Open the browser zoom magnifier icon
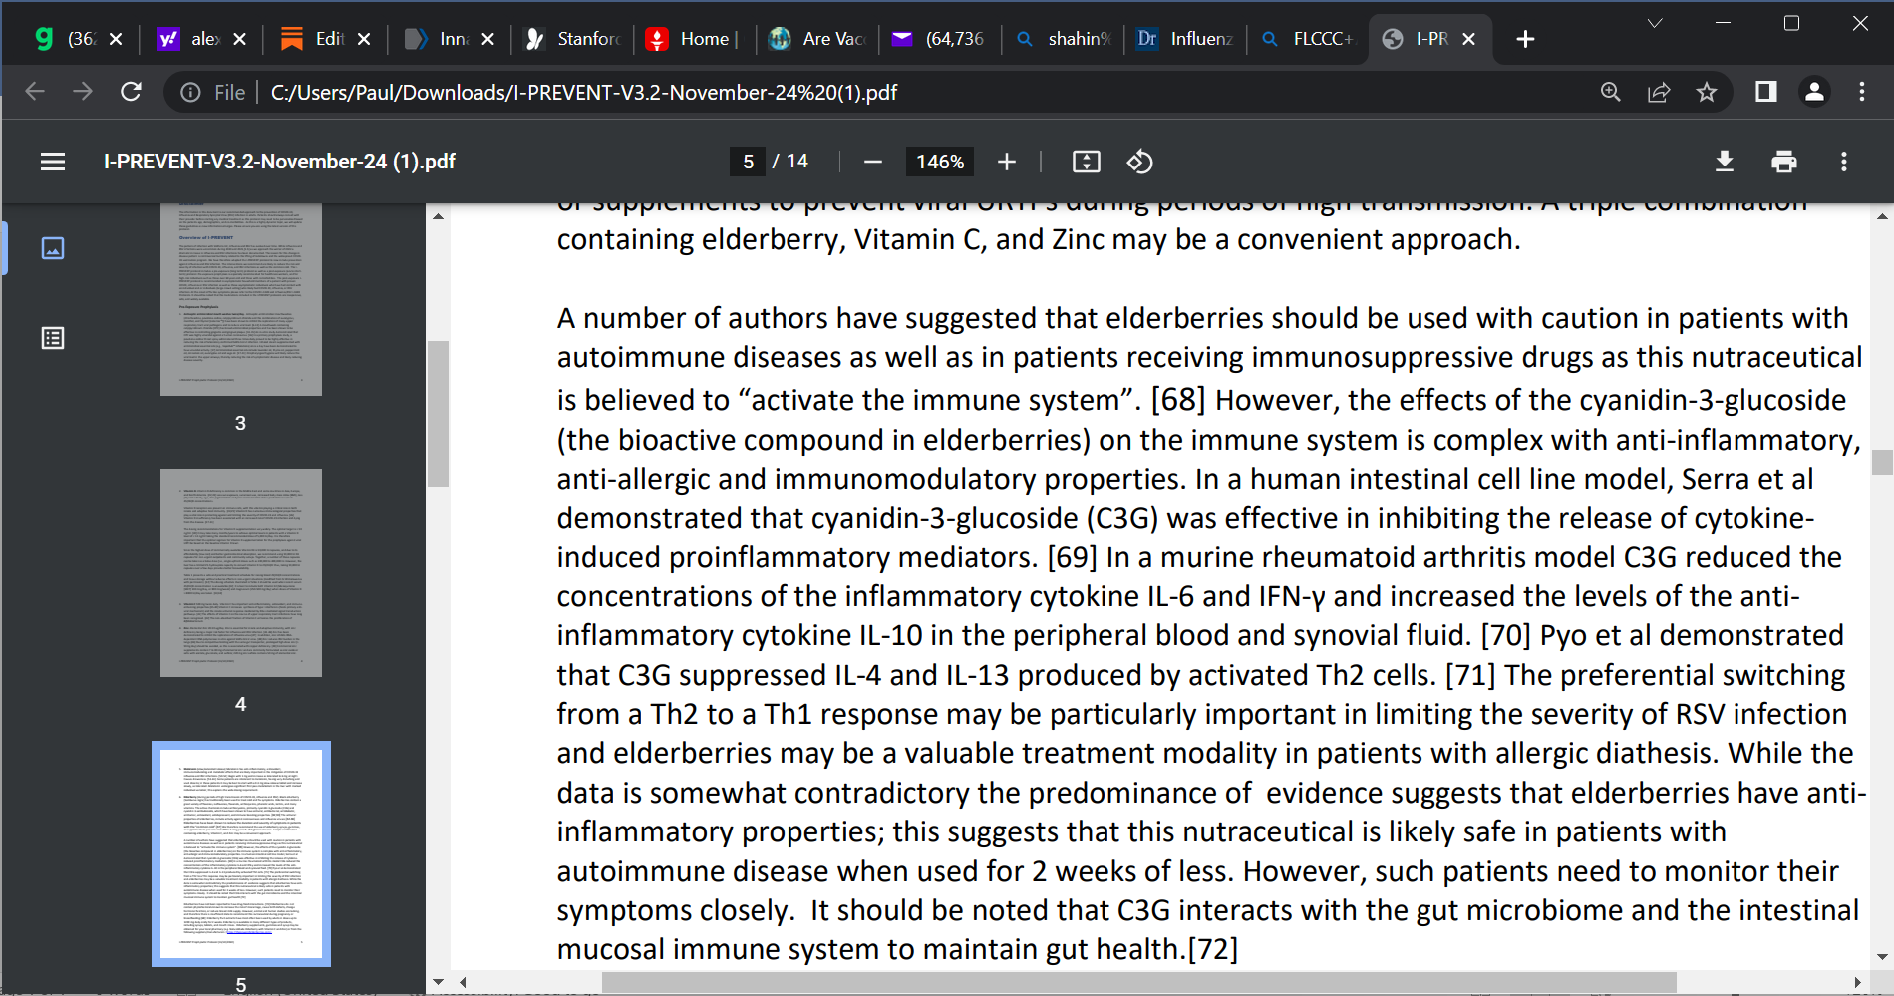The image size is (1894, 996). pyautogui.click(x=1611, y=92)
